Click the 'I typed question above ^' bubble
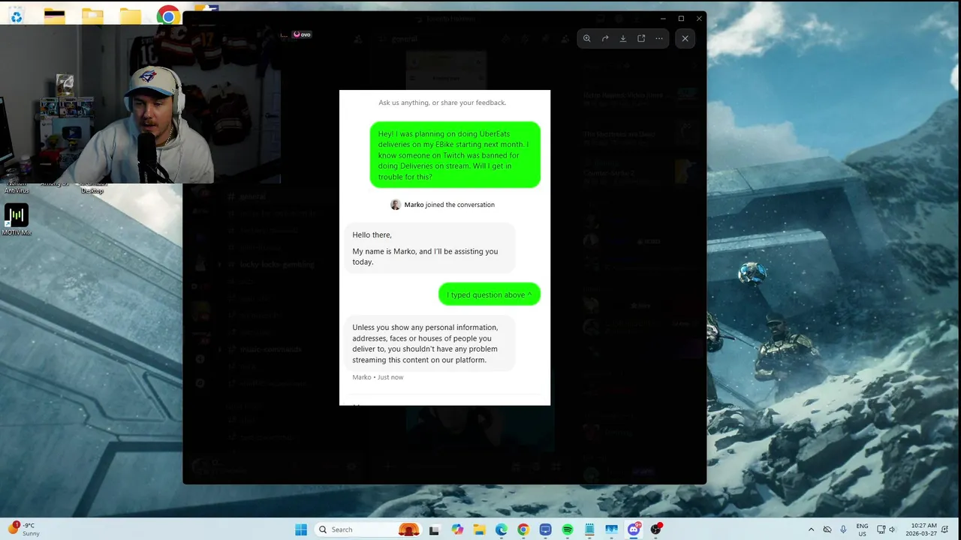961x540 pixels. 490,295
